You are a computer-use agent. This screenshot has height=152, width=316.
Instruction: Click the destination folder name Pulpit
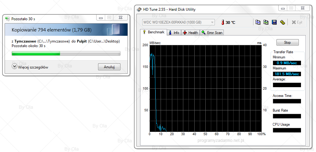[x=82, y=41]
